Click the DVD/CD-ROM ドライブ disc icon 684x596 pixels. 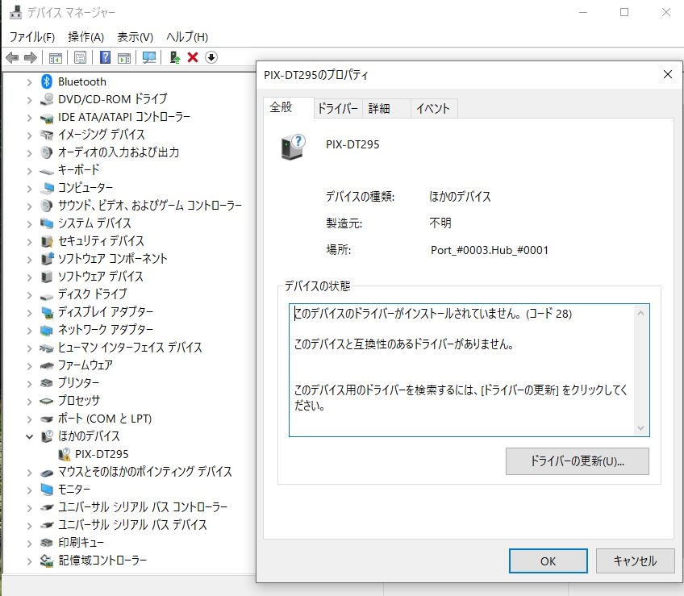coord(47,99)
